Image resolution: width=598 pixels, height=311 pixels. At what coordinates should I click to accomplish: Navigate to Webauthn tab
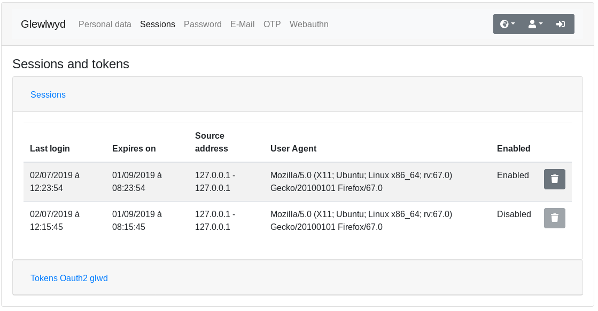point(309,24)
